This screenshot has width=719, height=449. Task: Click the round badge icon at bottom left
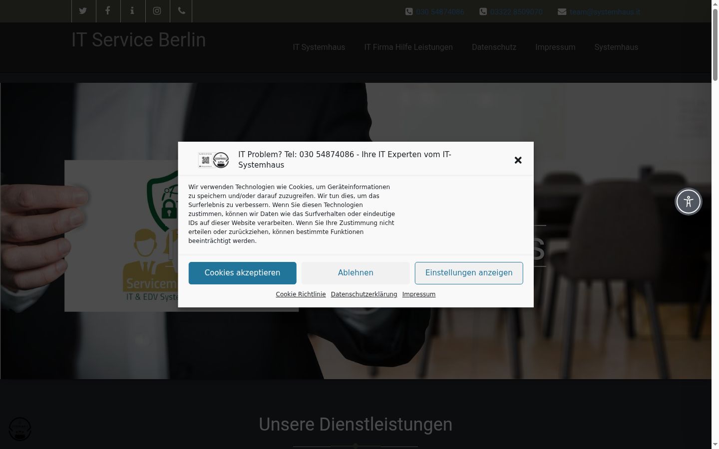[x=20, y=429]
